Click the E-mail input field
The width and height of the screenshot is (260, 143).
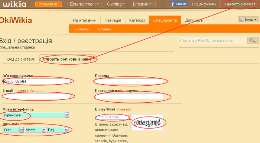click(x=37, y=96)
